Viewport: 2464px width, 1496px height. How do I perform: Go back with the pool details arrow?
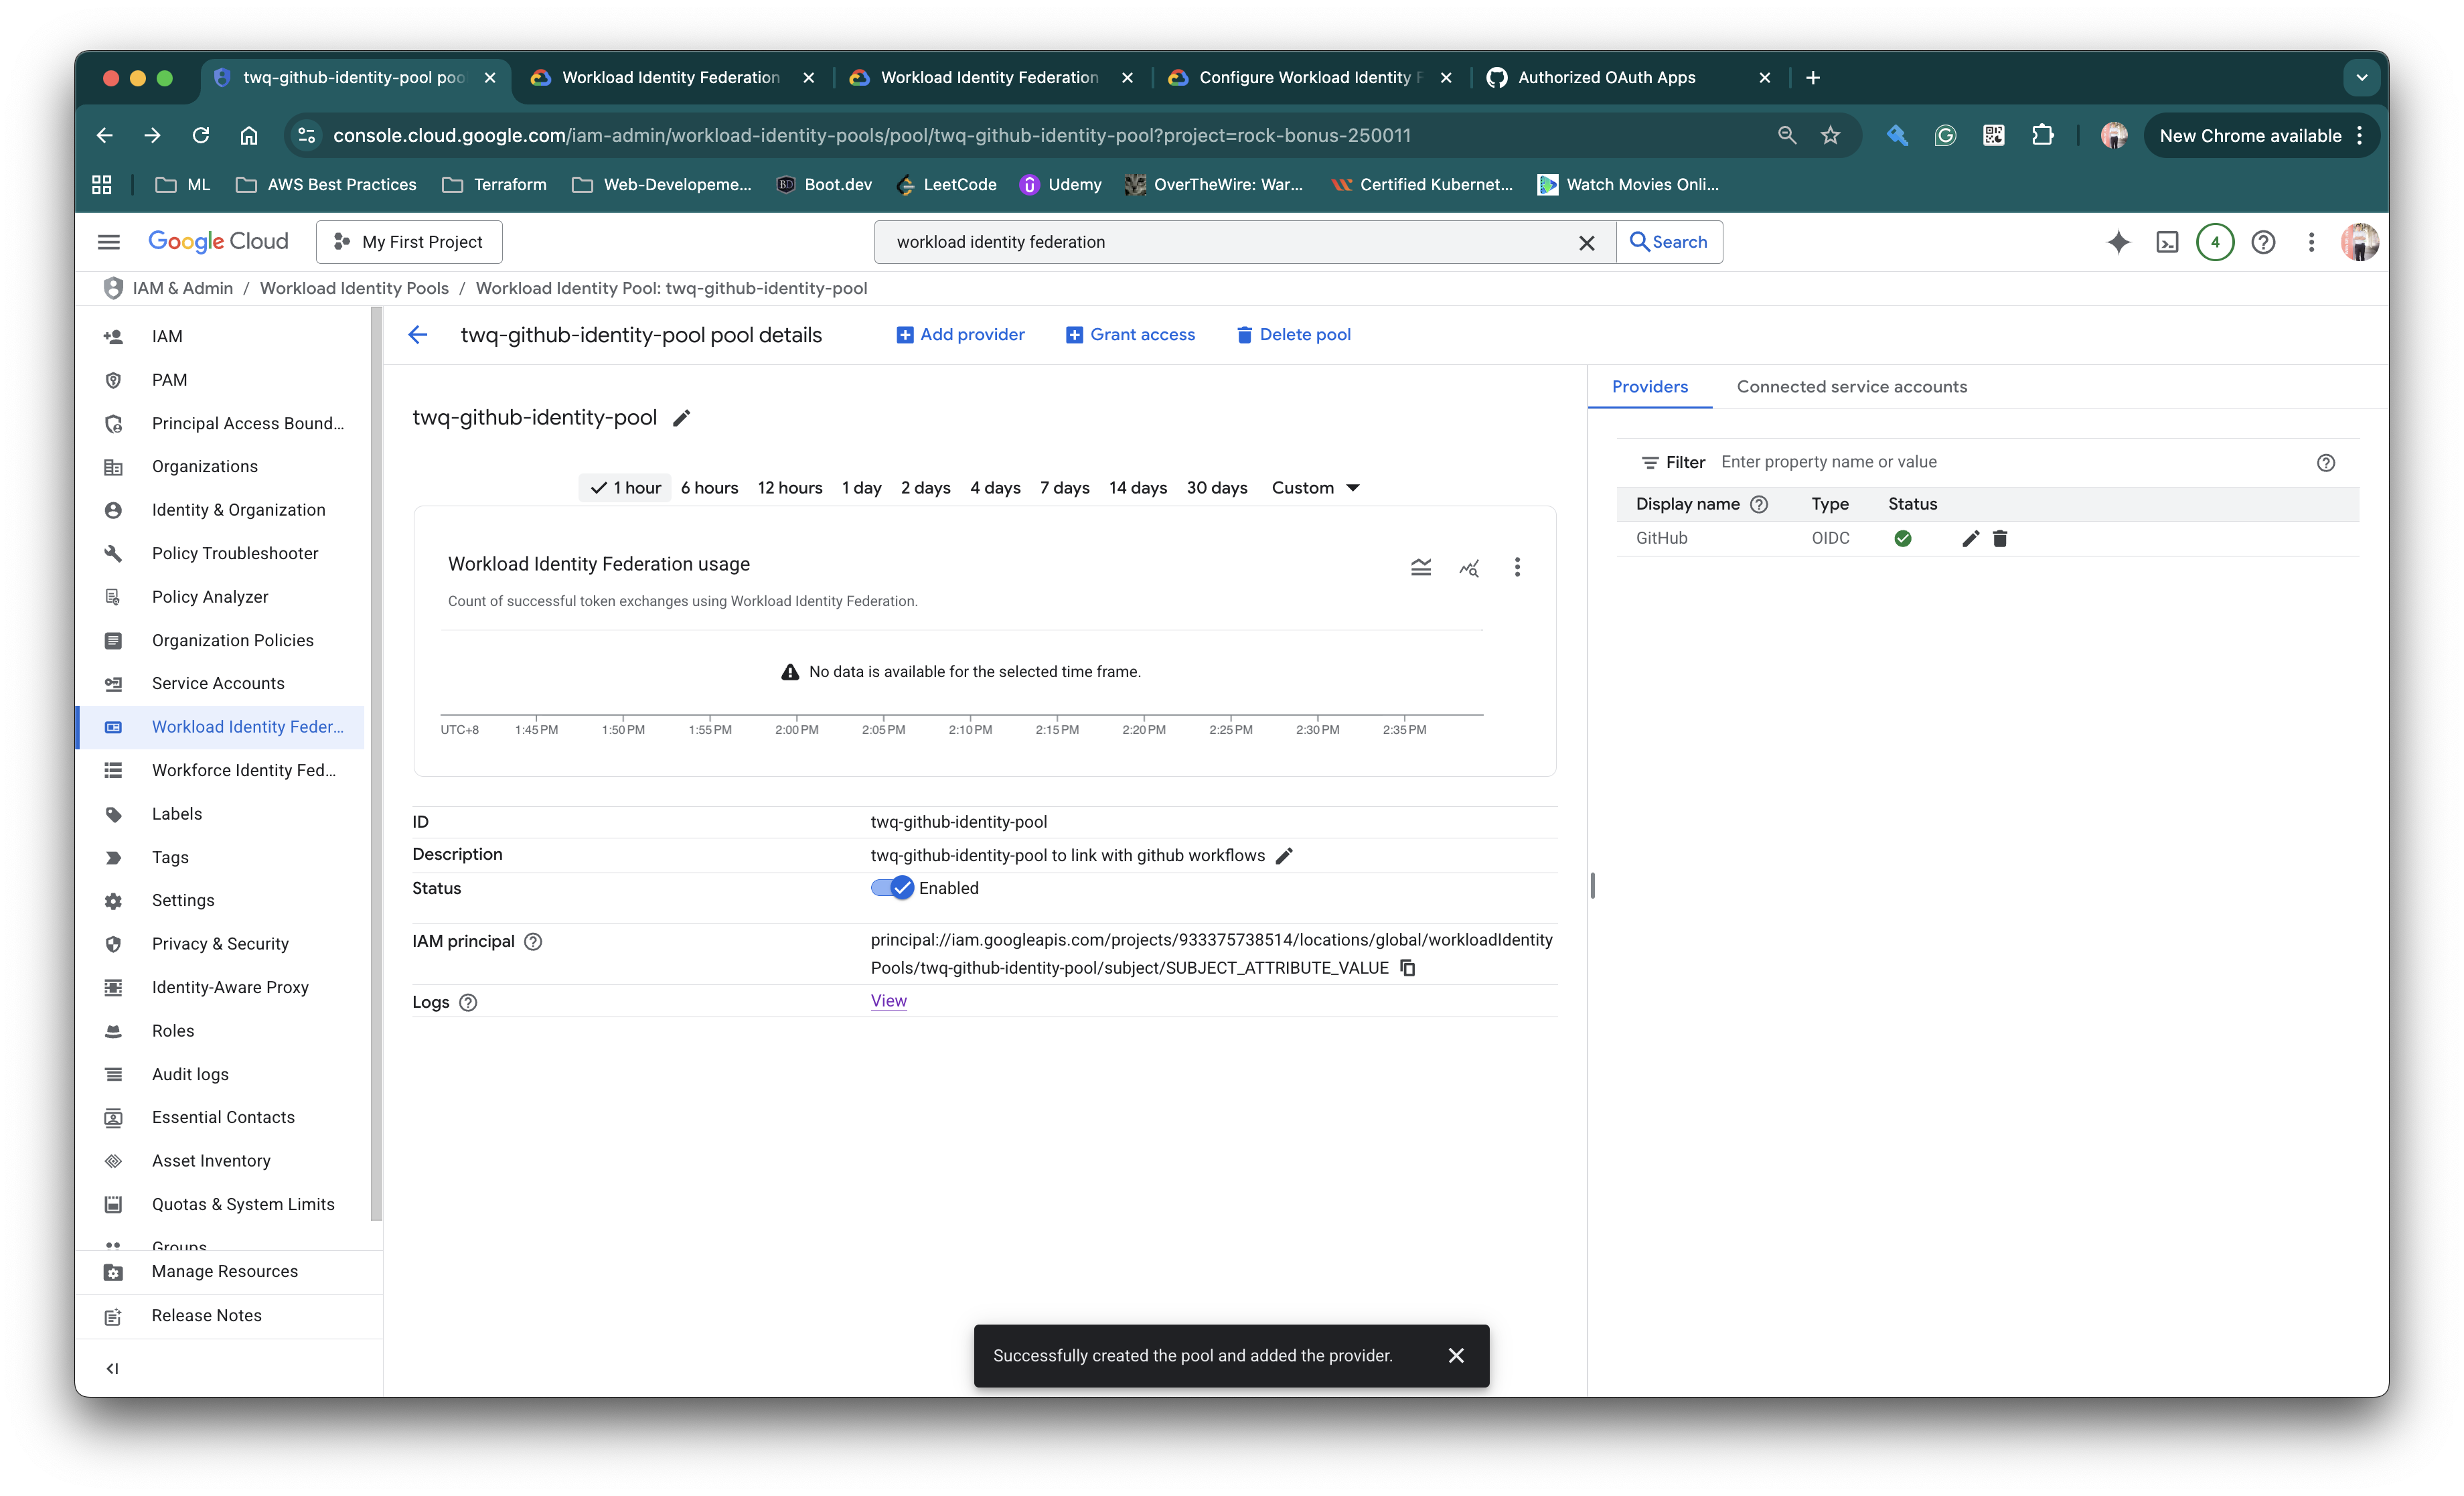[418, 335]
